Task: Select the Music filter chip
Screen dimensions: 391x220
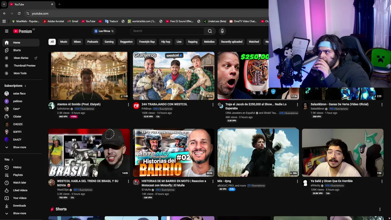Action: pyautogui.click(x=64, y=42)
